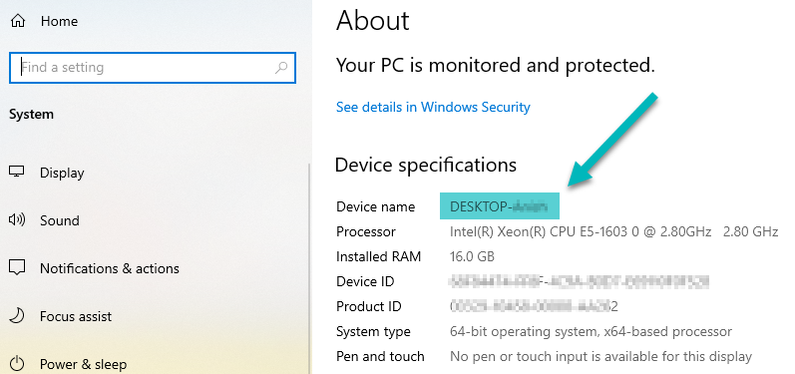The image size is (795, 374).
Task: Click the highlighted DESKTOP device name
Action: pos(500,206)
